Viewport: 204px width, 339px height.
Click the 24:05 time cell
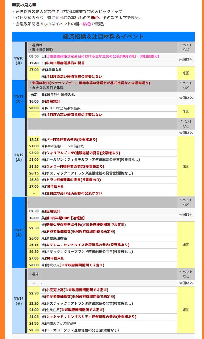pos(34,317)
